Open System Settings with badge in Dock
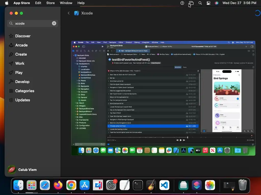The width and height of the screenshot is (261, 195). pos(111,185)
